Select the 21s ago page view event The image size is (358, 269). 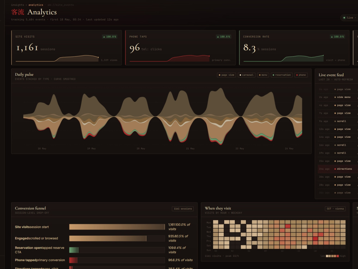click(x=338, y=161)
